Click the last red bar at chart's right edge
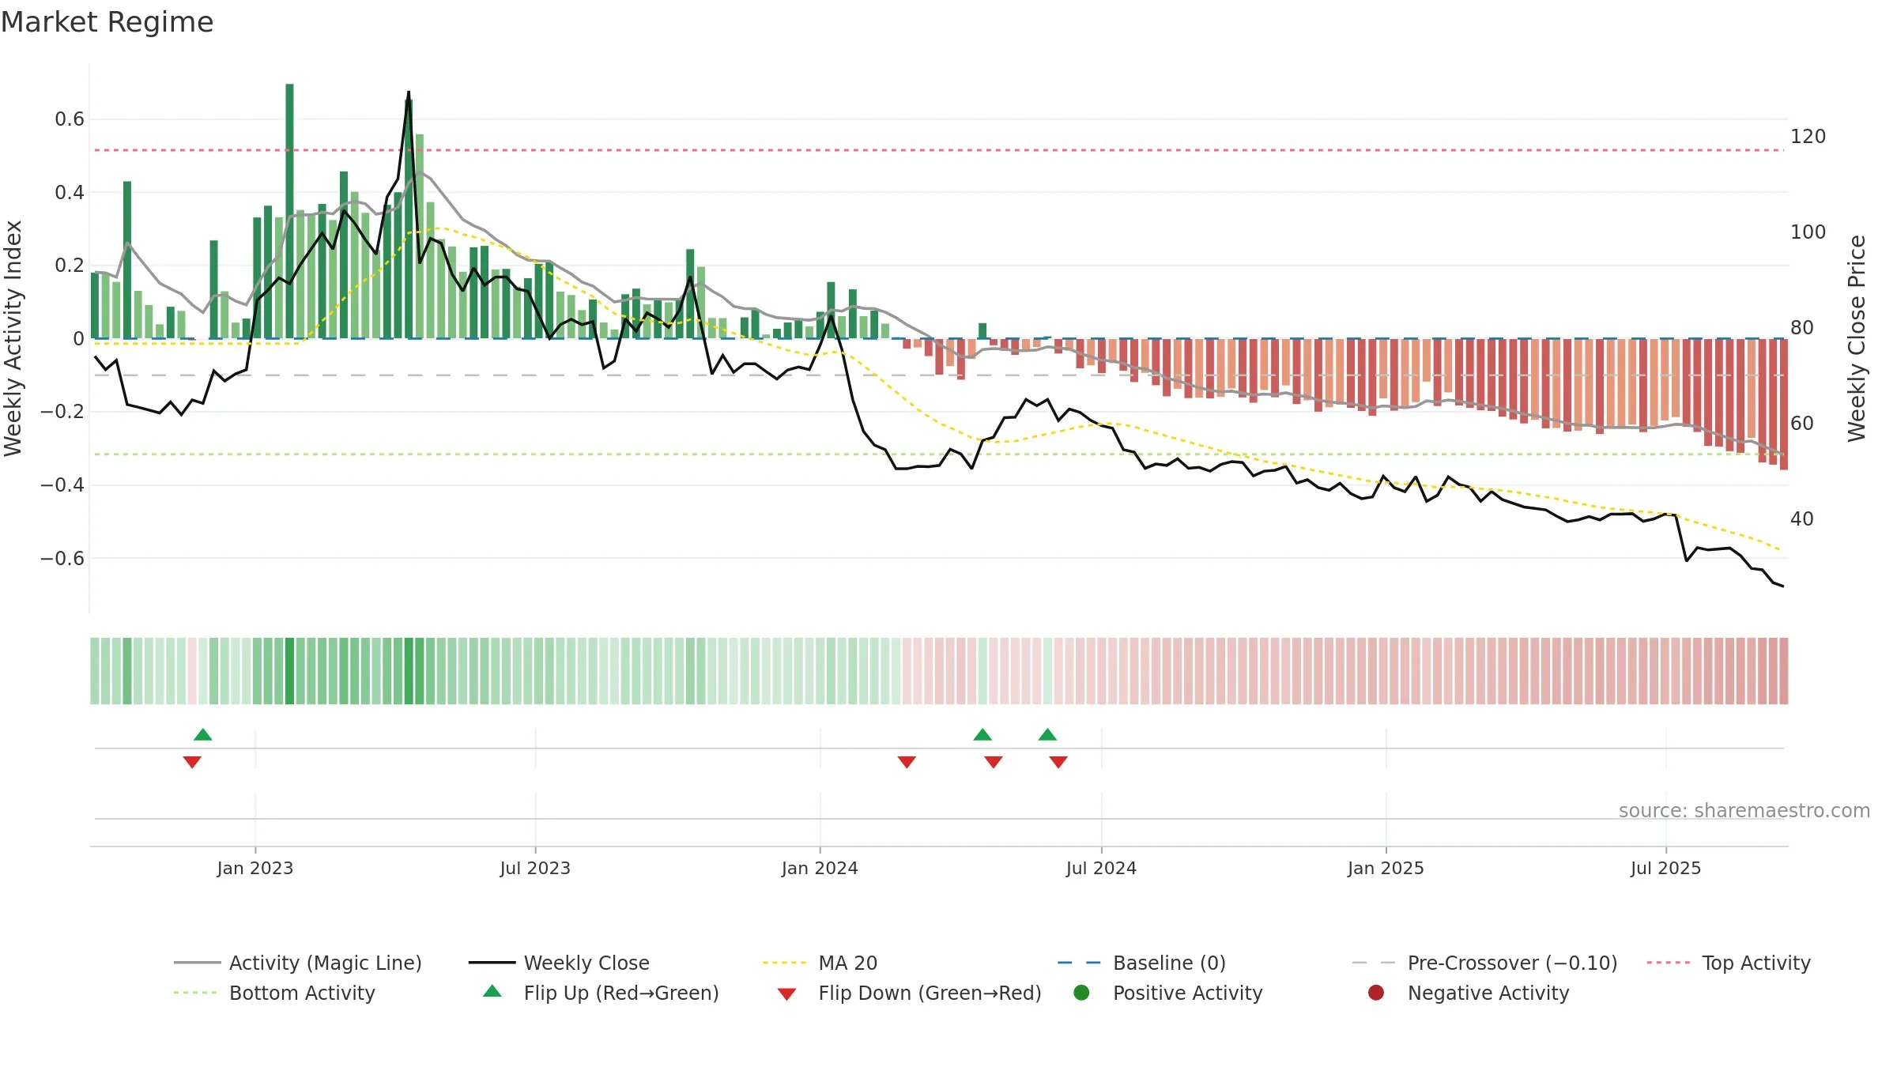 (1784, 404)
